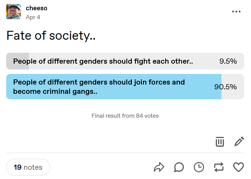Select the 'join forces' poll option
The width and height of the screenshot is (251, 179).
coord(125,87)
